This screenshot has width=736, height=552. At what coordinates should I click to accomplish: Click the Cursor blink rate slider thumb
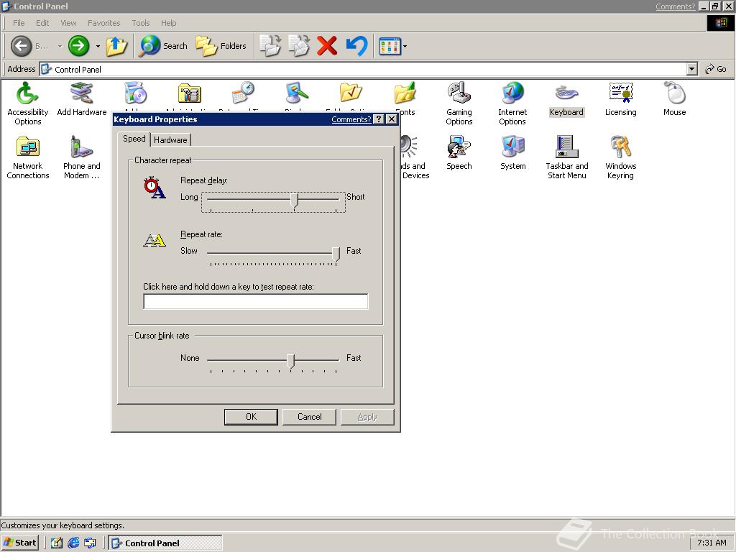[x=290, y=362]
